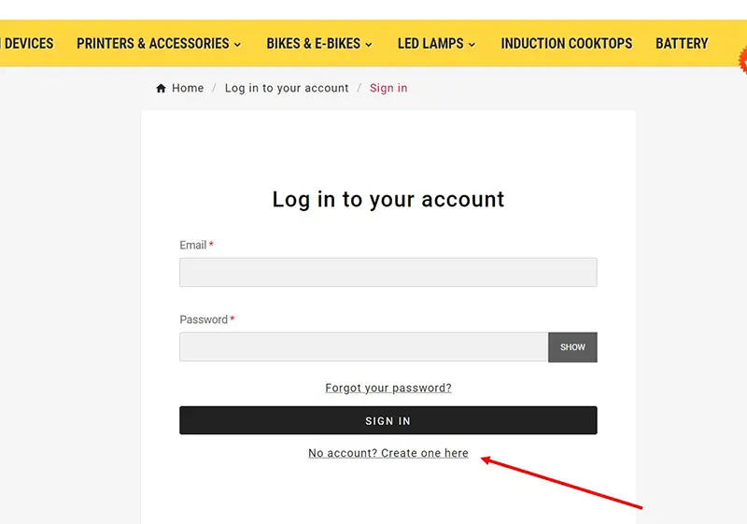This screenshot has height=524, width=747.
Task: Select the Printers & Accessories menu label
Action: (x=153, y=43)
